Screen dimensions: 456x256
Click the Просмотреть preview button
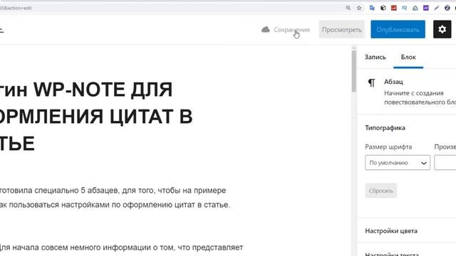tap(342, 29)
